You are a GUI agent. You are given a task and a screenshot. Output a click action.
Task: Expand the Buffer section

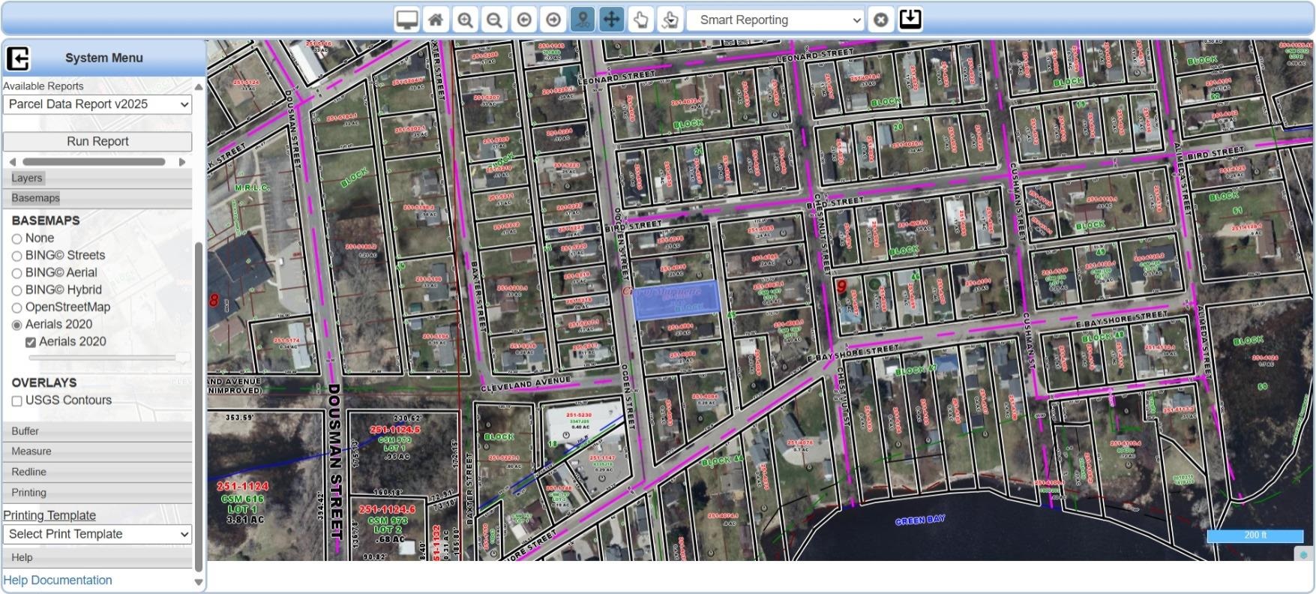tap(97, 431)
